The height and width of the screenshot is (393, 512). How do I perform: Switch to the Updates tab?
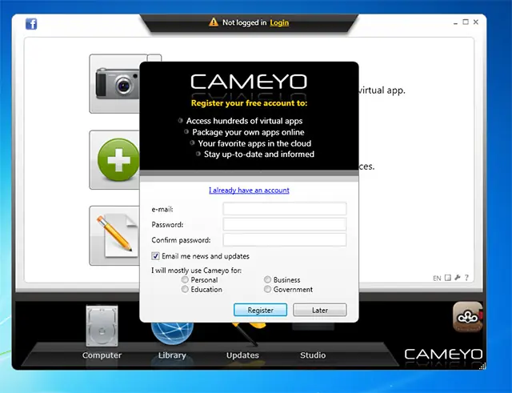pyautogui.click(x=242, y=355)
